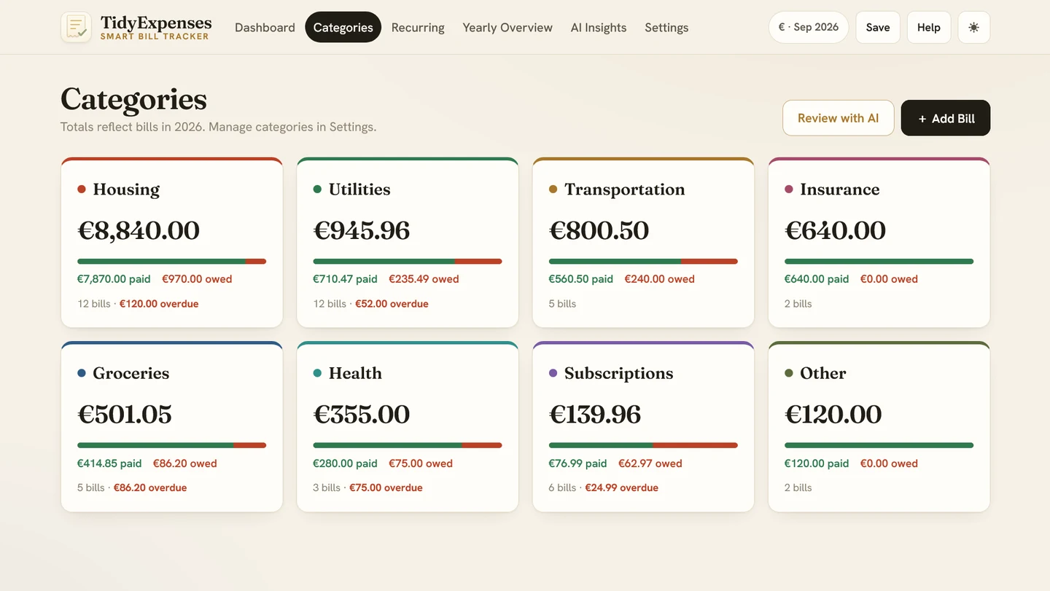Open the Housing category heading

(126, 189)
